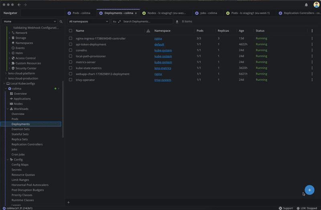Open table column options menu in header
The image size is (321, 210).
coord(312,31)
